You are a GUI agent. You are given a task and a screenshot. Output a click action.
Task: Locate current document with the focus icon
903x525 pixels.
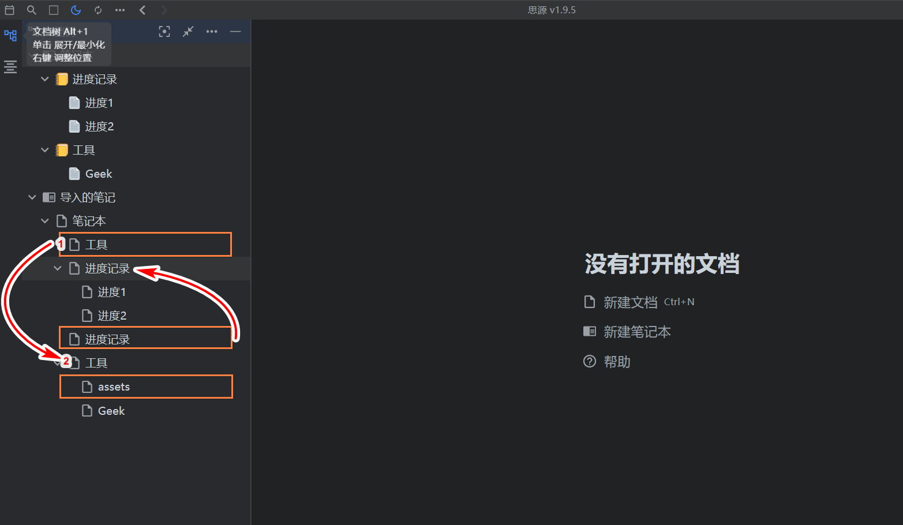click(x=164, y=32)
